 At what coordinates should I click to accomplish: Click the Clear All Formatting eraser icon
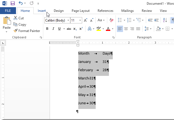pyautogui.click(x=111, y=20)
